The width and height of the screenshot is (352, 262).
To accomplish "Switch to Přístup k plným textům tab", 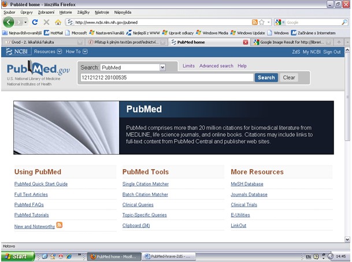I will click(x=126, y=42).
